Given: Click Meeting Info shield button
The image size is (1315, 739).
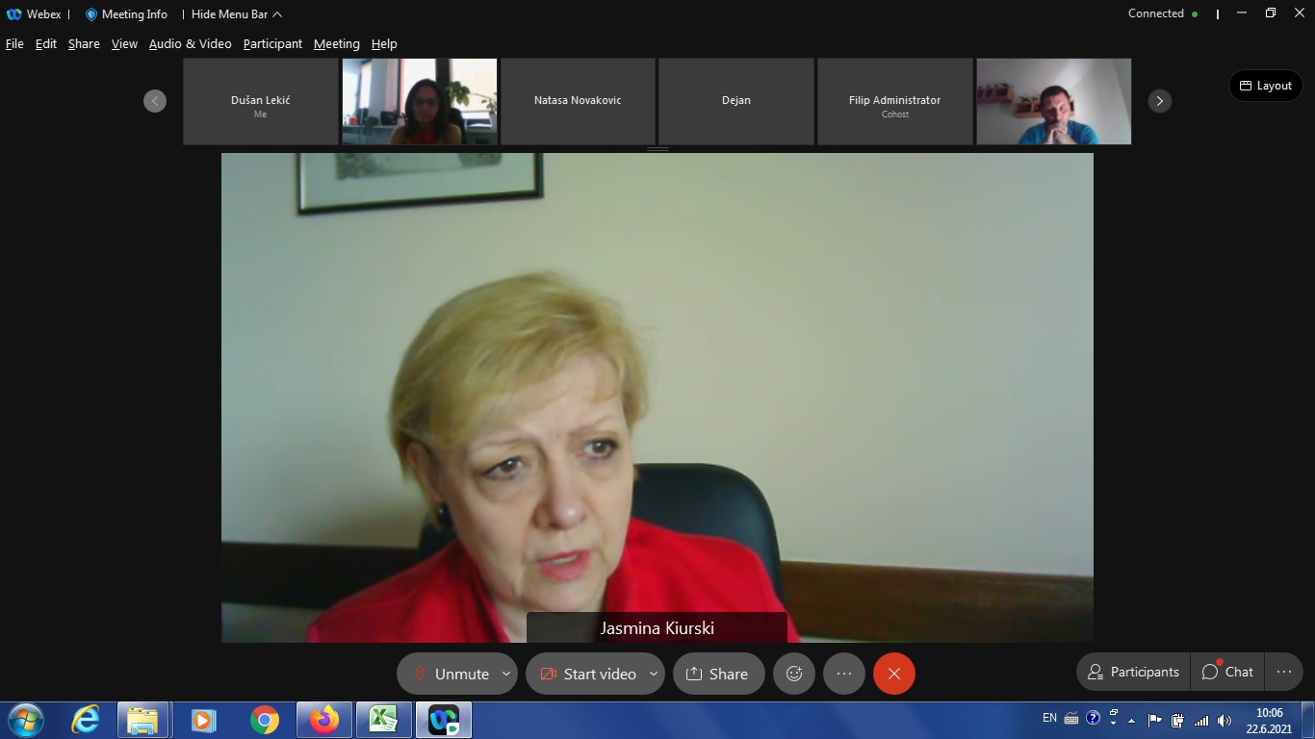Looking at the screenshot, I should (x=126, y=14).
